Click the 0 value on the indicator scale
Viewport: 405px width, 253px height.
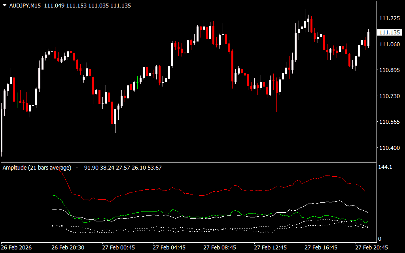click(380, 239)
